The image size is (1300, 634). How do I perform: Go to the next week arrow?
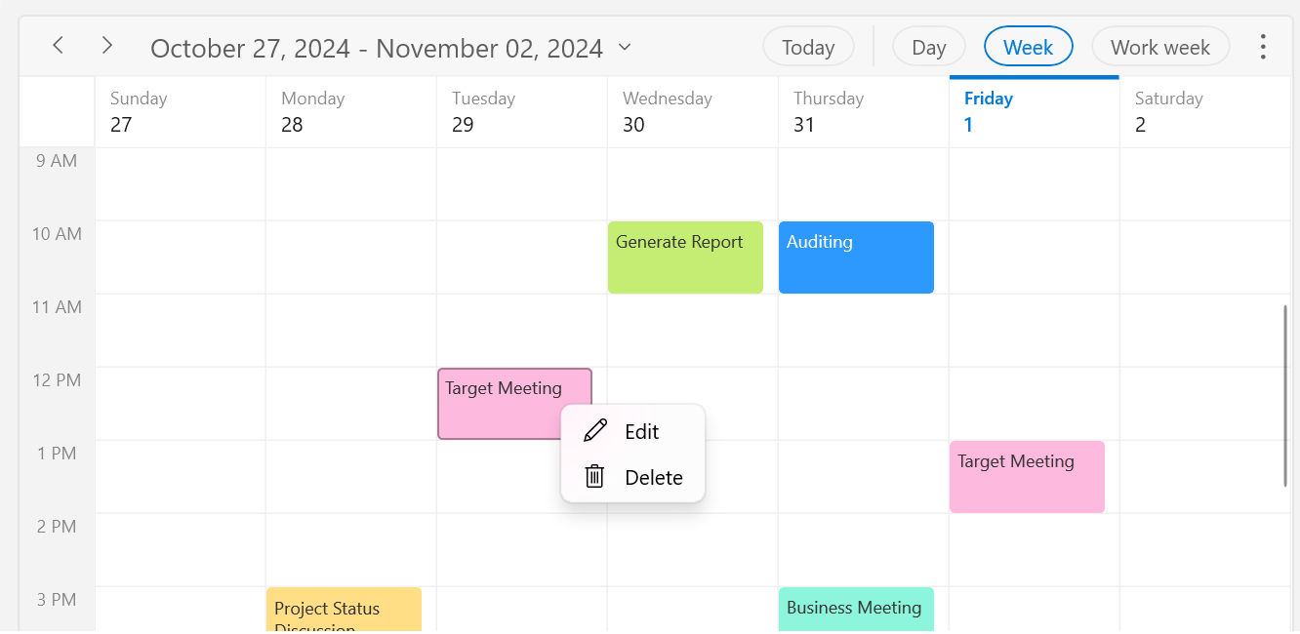[107, 45]
